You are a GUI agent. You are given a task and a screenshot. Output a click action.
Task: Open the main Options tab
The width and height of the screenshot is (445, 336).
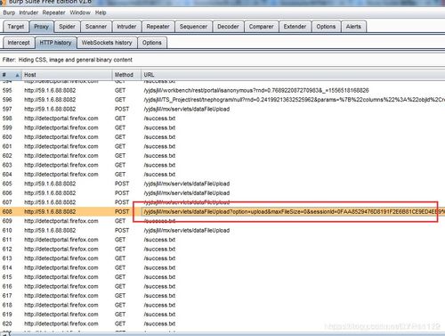326,27
